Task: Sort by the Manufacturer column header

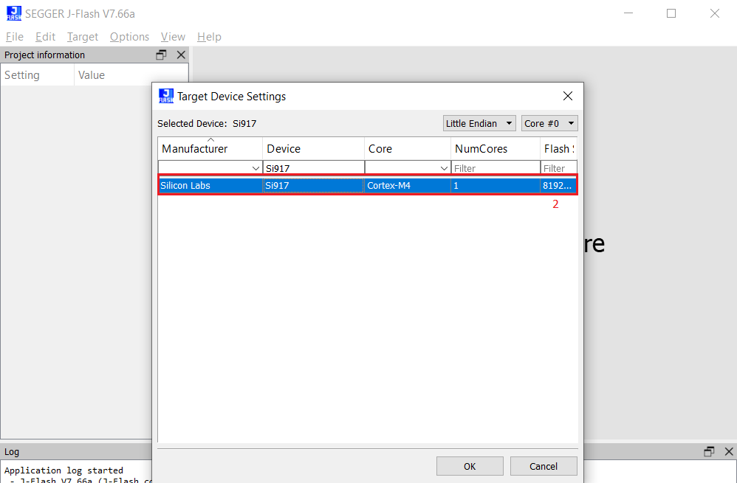Action: [210, 148]
